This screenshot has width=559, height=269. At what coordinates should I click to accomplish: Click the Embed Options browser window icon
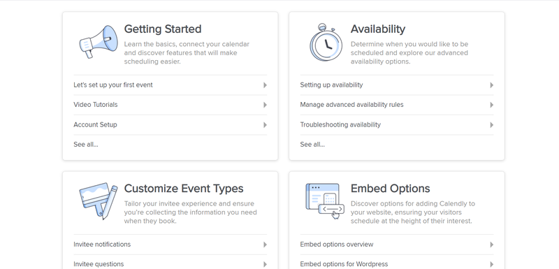(x=325, y=201)
